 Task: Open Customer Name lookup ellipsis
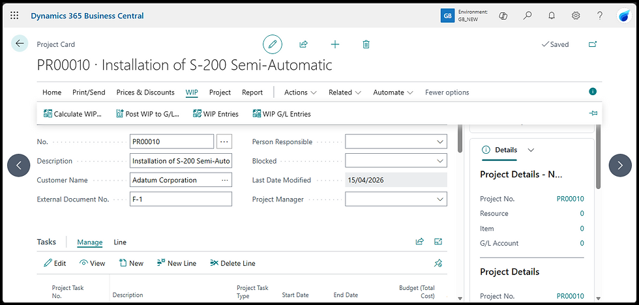click(224, 180)
